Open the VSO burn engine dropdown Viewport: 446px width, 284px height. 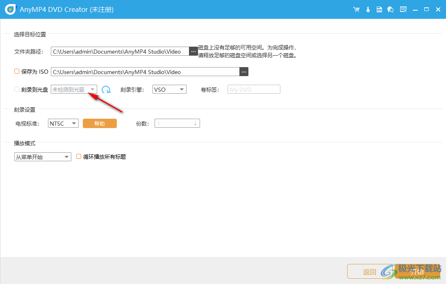coord(169,90)
